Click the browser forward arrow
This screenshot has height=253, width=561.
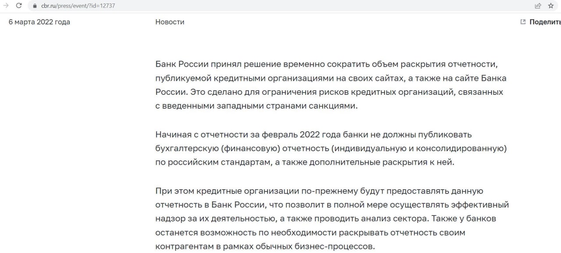(x=6, y=6)
